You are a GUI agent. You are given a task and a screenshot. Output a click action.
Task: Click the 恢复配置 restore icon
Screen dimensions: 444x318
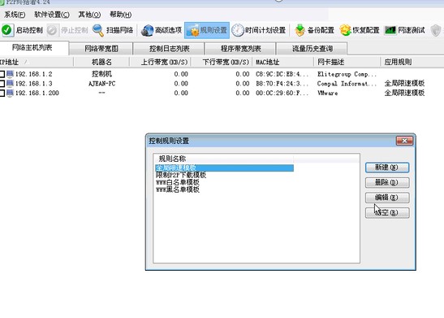coord(346,30)
